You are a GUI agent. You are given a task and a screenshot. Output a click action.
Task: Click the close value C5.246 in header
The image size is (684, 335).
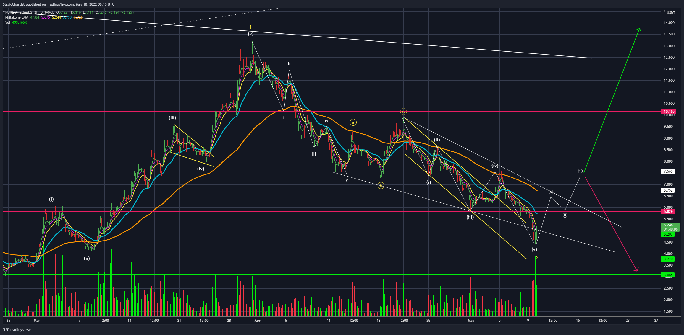101,12
